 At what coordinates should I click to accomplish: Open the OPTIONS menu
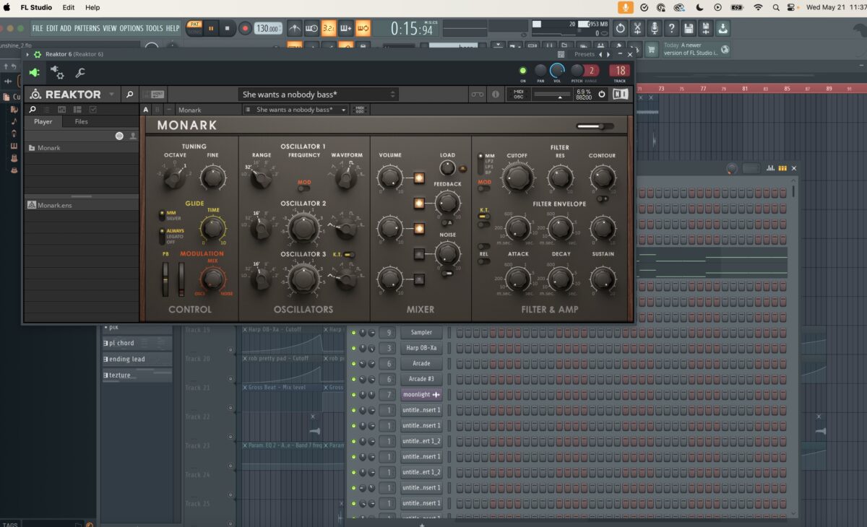click(131, 29)
